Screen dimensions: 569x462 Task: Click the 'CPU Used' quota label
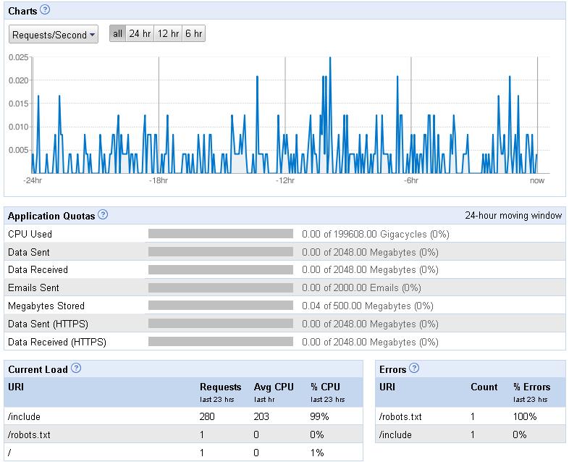30,234
